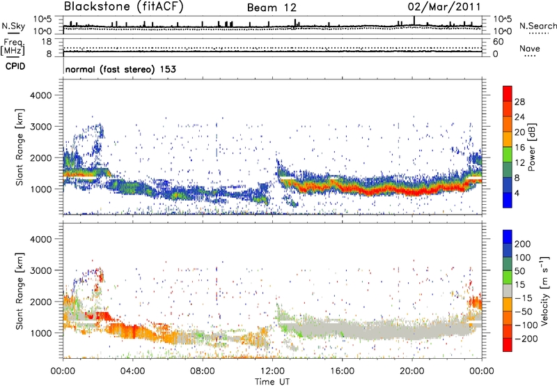Click the '60' tick beside the Nave axis

point(498,42)
